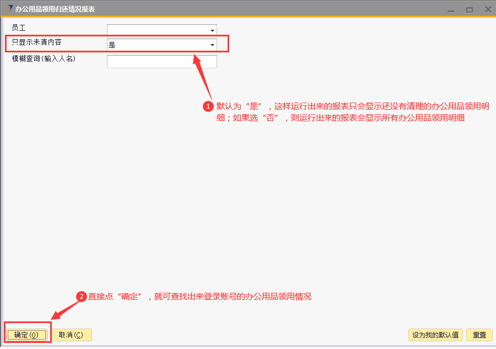Expand the 员工 dropdown arrow
The width and height of the screenshot is (496, 349).
tap(212, 30)
